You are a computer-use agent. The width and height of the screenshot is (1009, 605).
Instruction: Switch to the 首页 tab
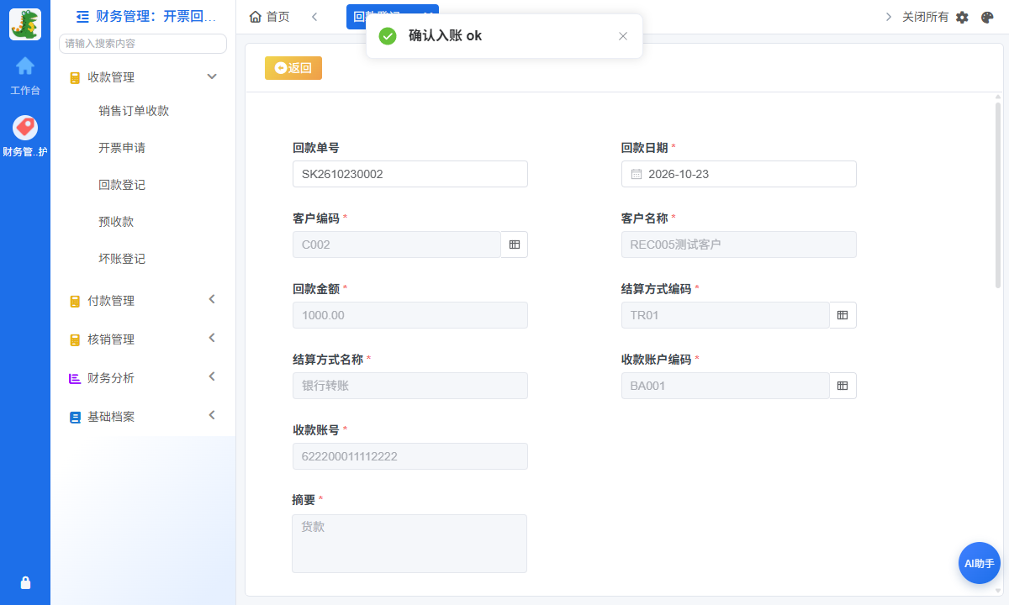pos(270,17)
